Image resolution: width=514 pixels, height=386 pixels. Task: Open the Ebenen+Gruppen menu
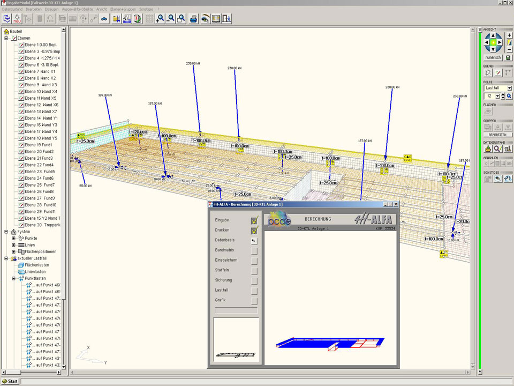123,9
